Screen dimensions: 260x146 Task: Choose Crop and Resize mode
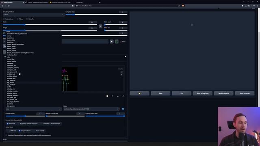pyautogui.click(x=24, y=131)
